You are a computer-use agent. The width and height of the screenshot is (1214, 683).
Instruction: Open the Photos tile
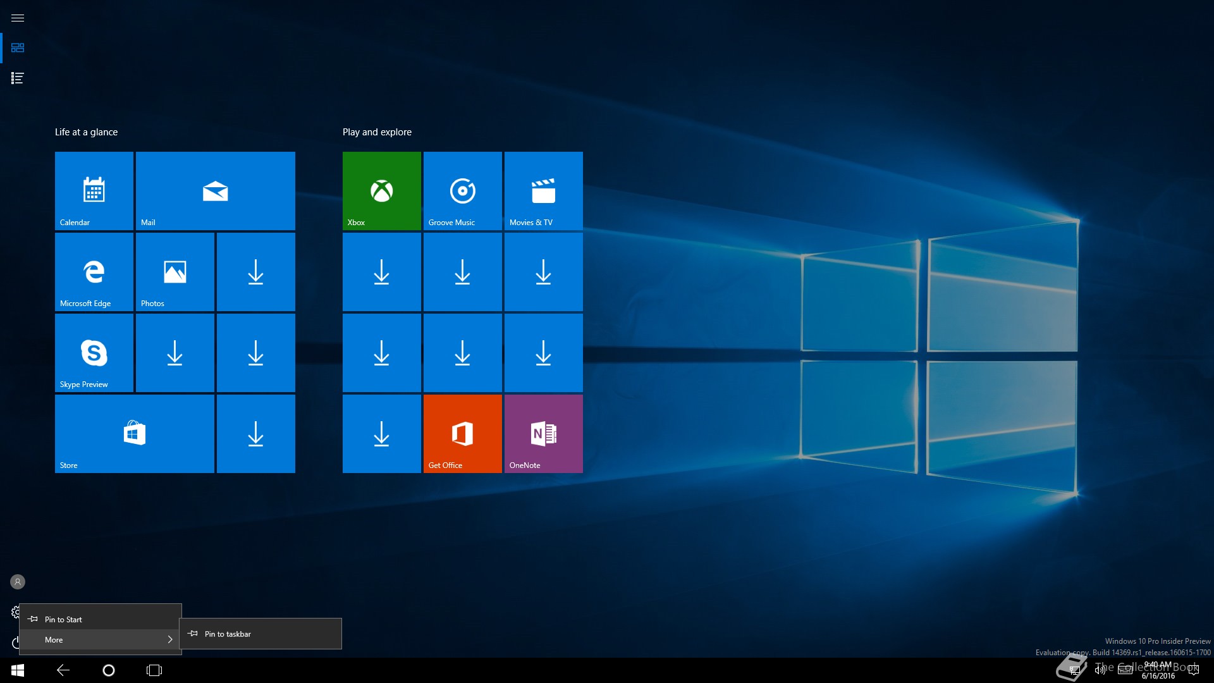coord(175,272)
